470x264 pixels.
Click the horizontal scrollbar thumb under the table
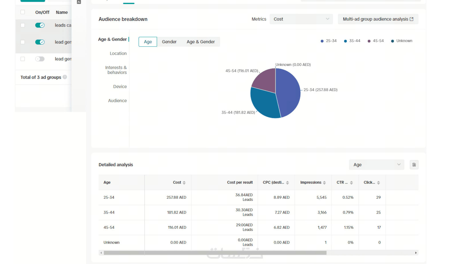point(215,253)
